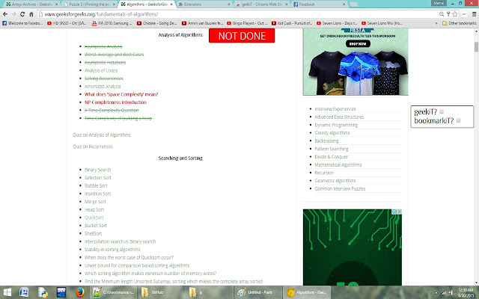Viewport: 479px width, 299px height.
Task: Click the AdChoices info icon on green ad
Action: [x=394, y=212]
